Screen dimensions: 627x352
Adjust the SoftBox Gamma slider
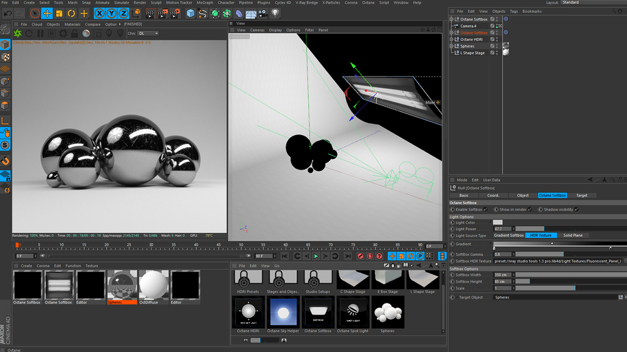[571, 254]
